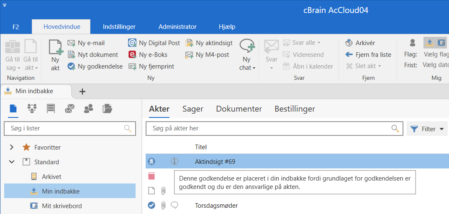
Task: Click Ny Digital Post icon
Action: tap(132, 43)
